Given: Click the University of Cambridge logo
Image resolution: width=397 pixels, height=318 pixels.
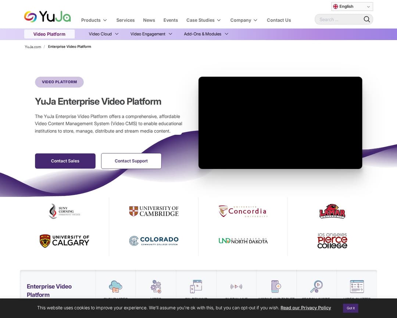Looking at the screenshot, I should pyautogui.click(x=154, y=211).
